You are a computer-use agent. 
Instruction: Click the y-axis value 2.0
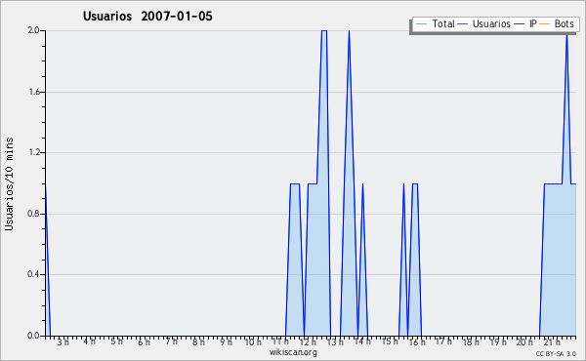click(33, 30)
